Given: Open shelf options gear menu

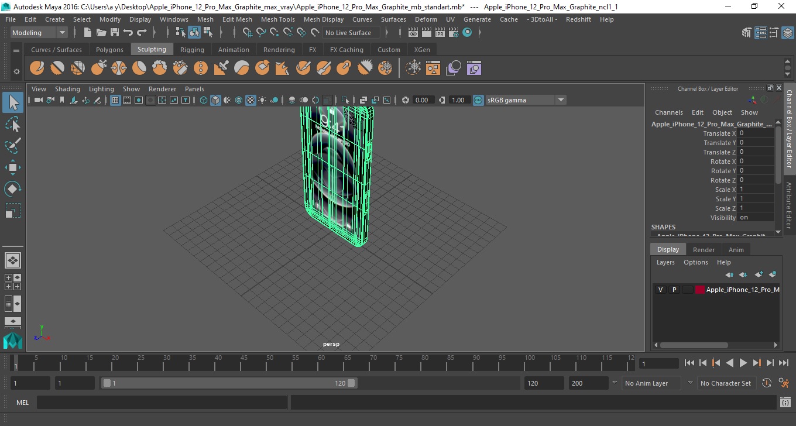Looking at the screenshot, I should point(16,71).
